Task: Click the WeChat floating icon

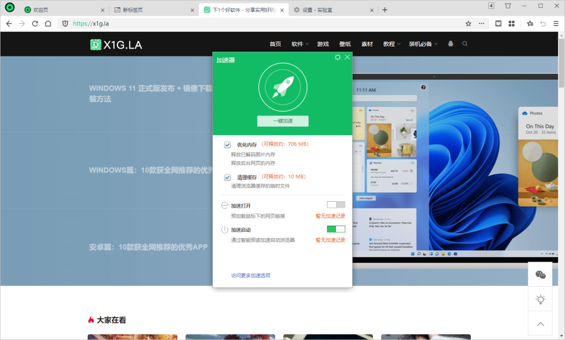Action: point(540,275)
